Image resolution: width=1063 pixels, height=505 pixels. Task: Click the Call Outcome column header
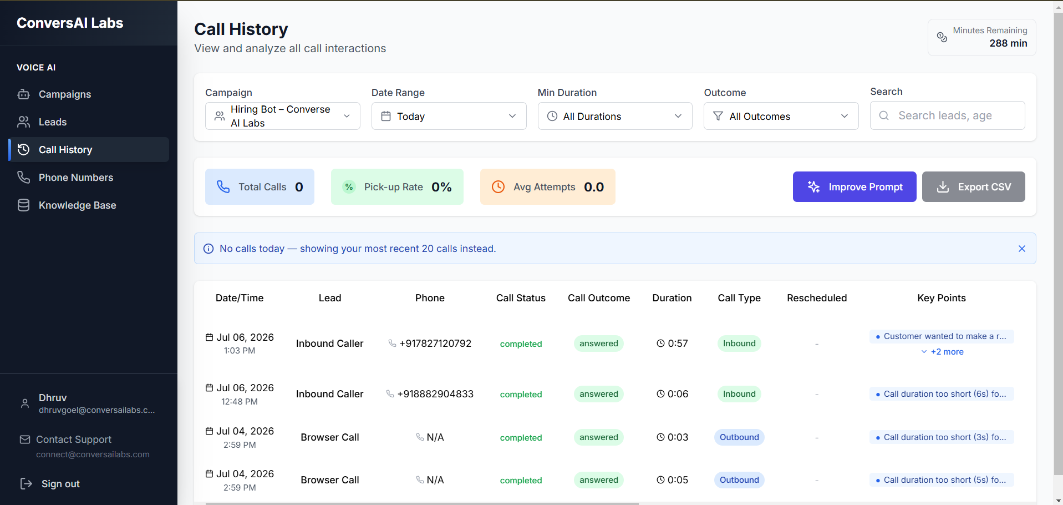[x=599, y=298]
